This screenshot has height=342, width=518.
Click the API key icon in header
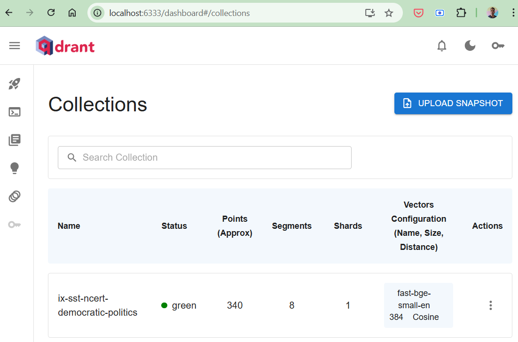coord(498,46)
